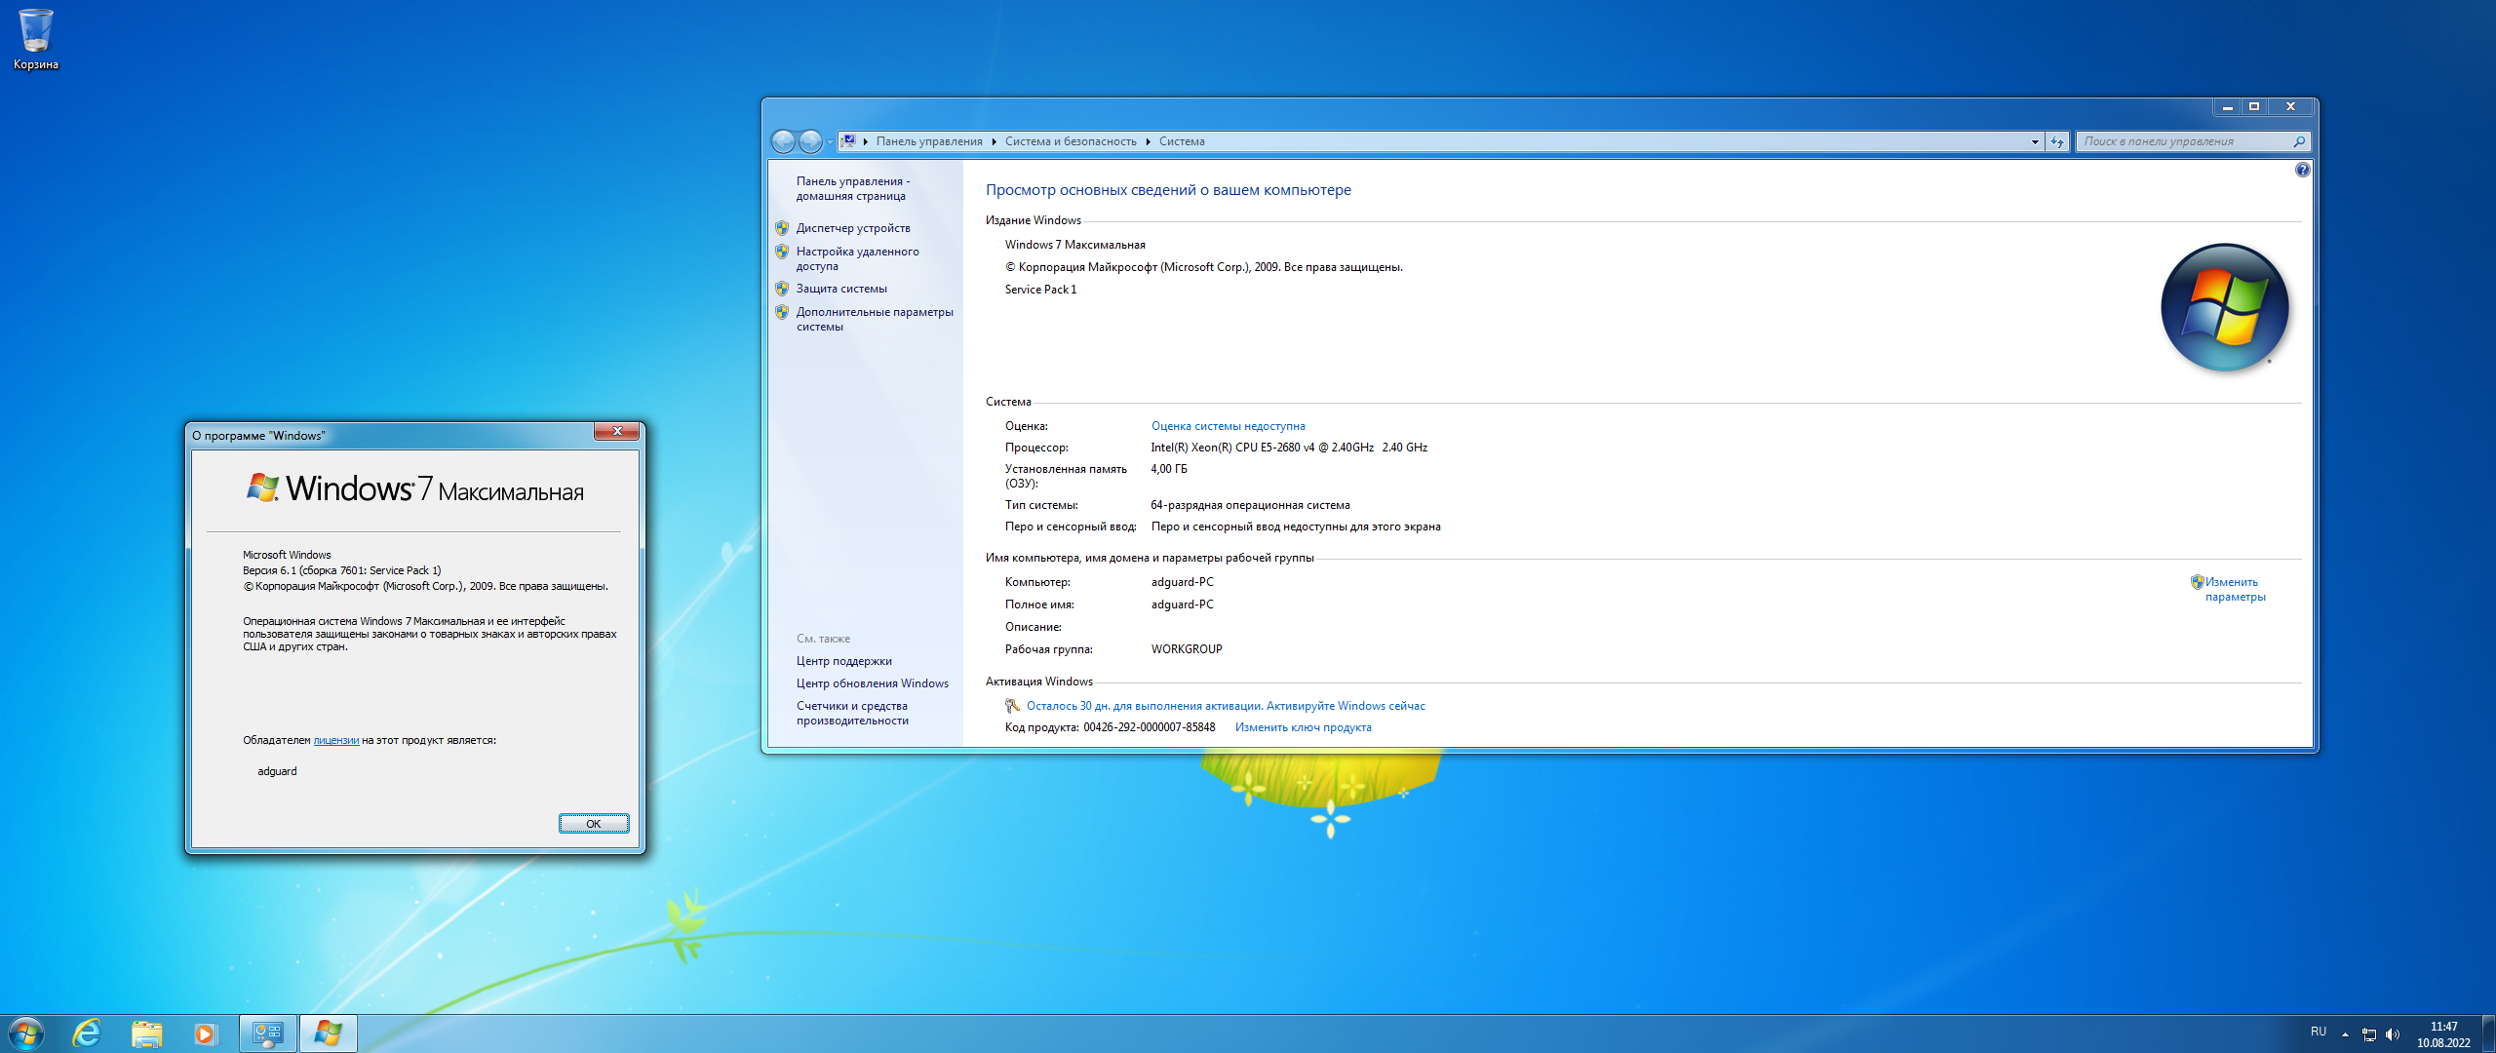The image size is (2496, 1053).
Task: Open Панель управления - домашняя страница link
Action: coord(853,188)
